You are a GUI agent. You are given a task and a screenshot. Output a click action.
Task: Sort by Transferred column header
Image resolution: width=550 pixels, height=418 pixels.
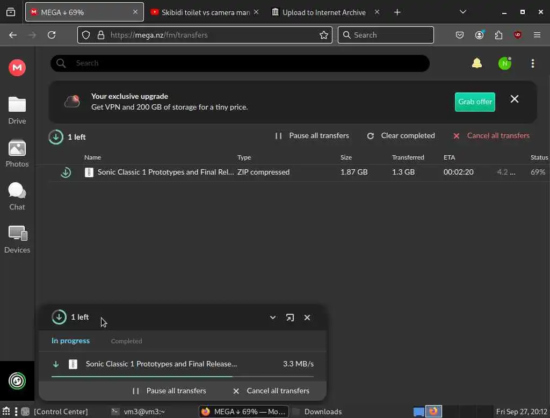408,157
